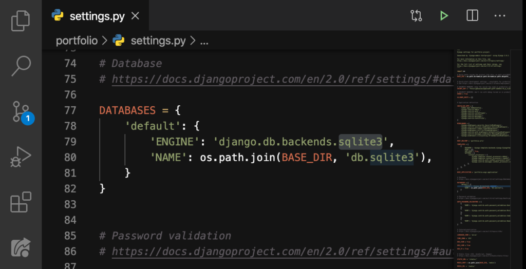The width and height of the screenshot is (526, 269).
Task: Split the editor to the right
Action: click(473, 16)
